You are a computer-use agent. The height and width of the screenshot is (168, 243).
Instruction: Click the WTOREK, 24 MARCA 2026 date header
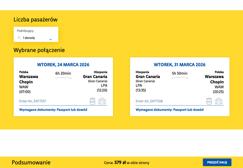(63, 65)
